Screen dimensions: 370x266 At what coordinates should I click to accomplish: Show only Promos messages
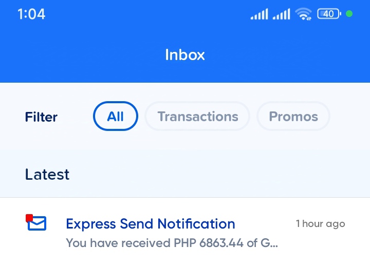(293, 117)
